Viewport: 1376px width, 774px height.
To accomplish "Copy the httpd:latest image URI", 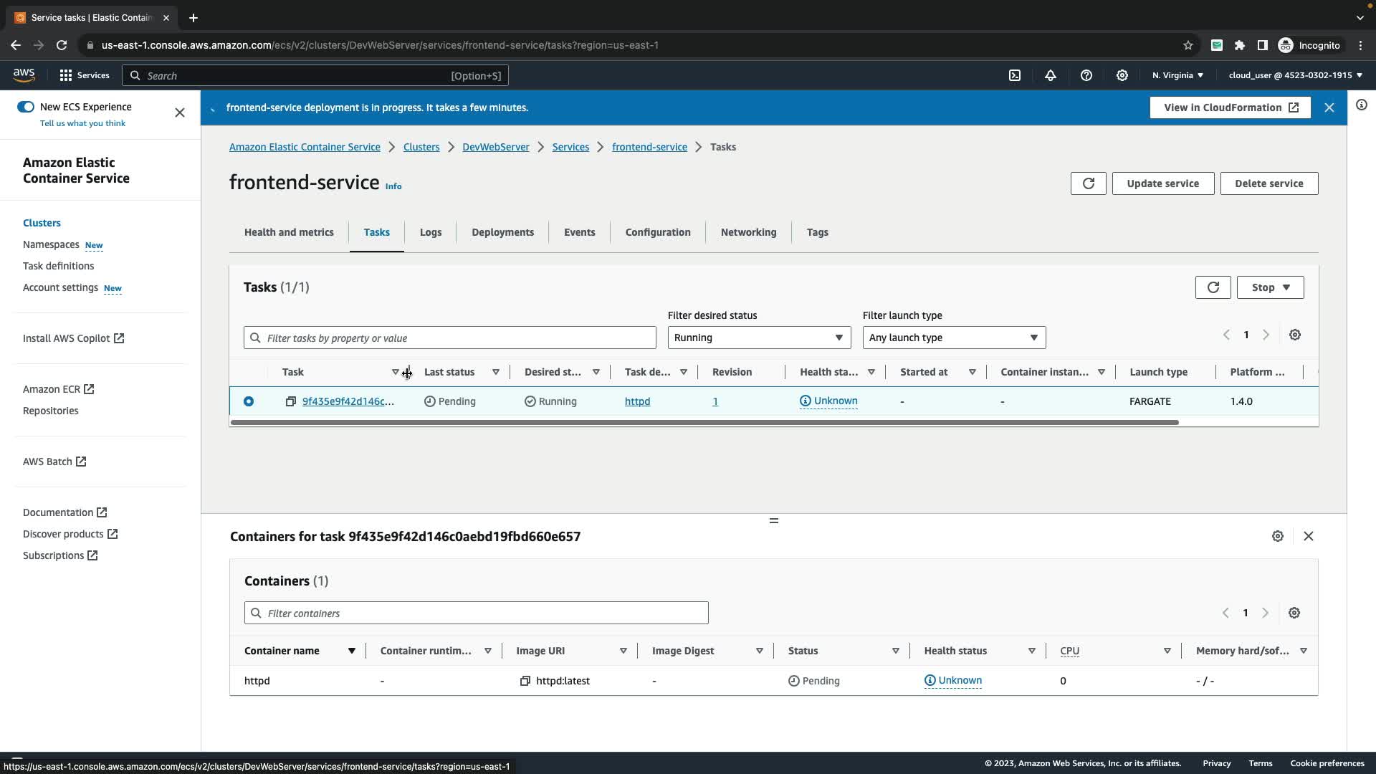I will point(525,681).
